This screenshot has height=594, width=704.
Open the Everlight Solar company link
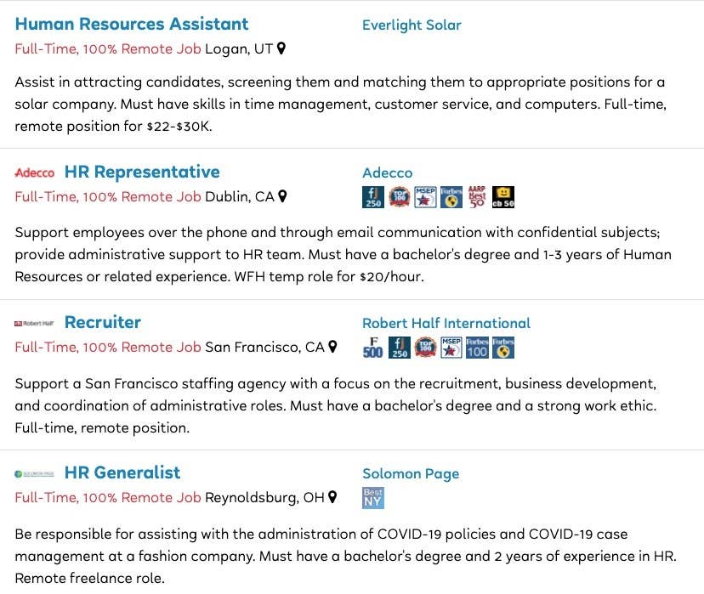point(412,25)
